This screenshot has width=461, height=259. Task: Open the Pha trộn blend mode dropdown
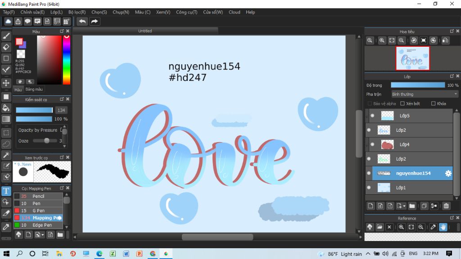pyautogui.click(x=425, y=94)
